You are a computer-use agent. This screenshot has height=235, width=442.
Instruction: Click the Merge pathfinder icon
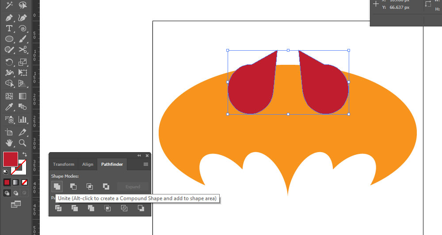91,208
